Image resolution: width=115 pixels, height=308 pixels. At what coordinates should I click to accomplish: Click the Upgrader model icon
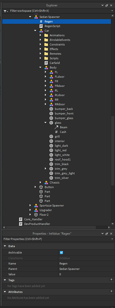[x=36, y=210]
